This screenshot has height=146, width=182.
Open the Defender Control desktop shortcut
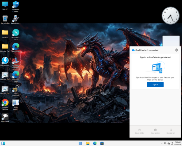(x=16, y=7)
